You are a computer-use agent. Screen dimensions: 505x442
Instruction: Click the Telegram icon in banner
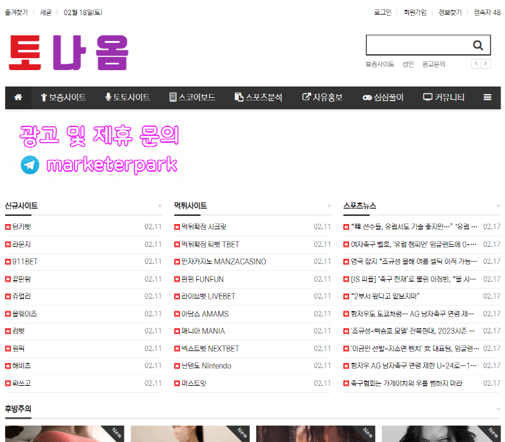pos(30,165)
